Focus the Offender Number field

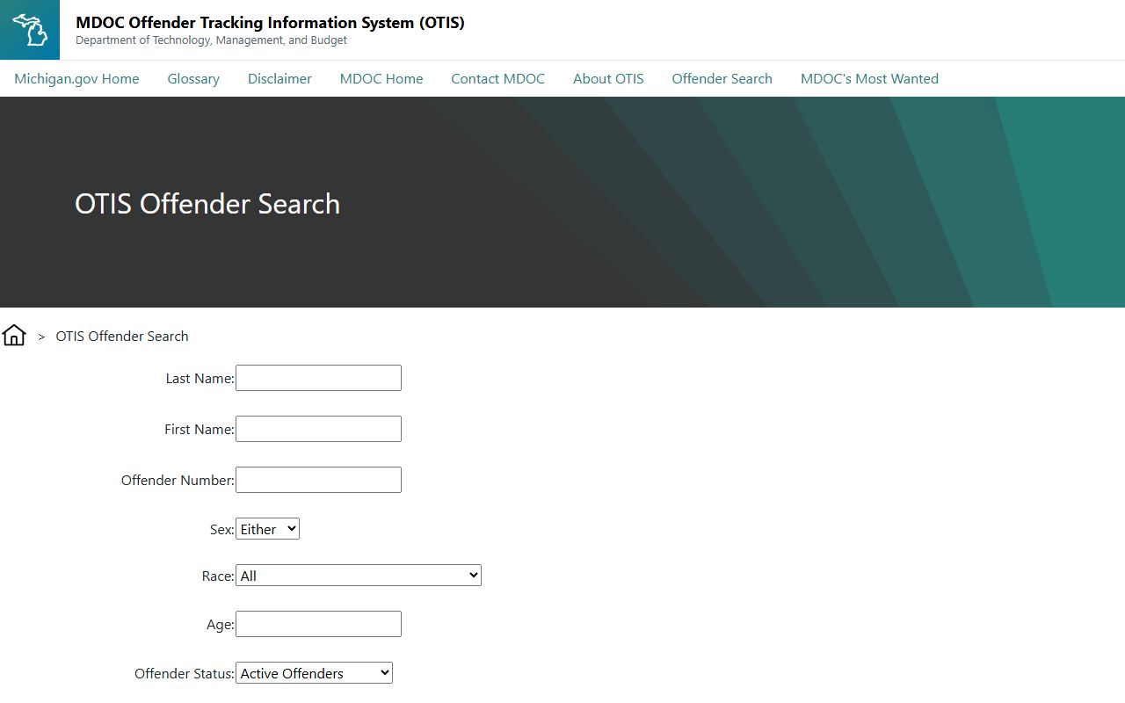[318, 480]
